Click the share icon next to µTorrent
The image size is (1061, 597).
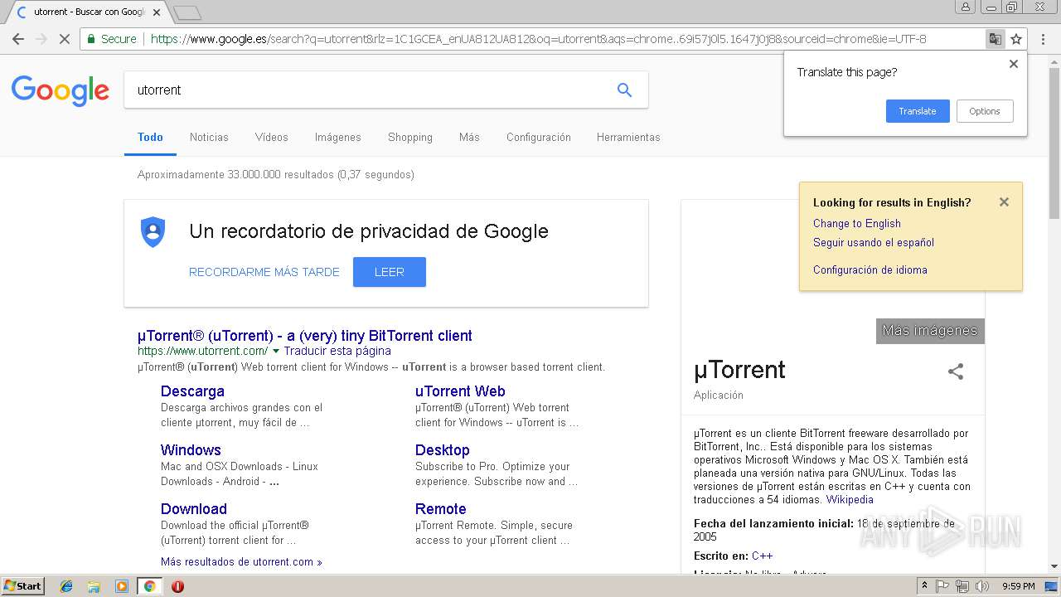tap(956, 371)
